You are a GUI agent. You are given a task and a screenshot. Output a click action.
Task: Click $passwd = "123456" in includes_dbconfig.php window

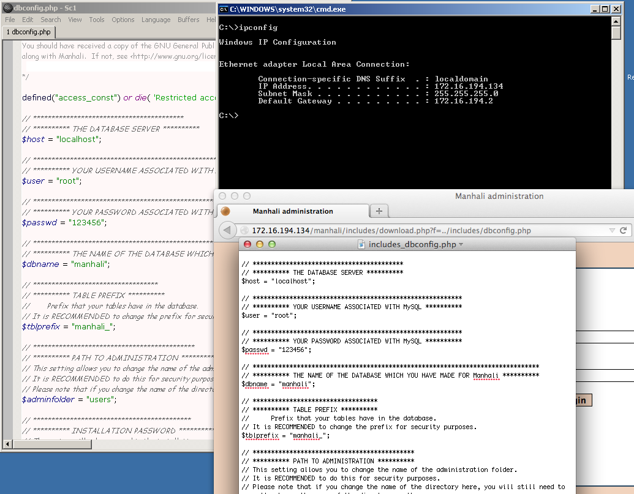pos(276,350)
